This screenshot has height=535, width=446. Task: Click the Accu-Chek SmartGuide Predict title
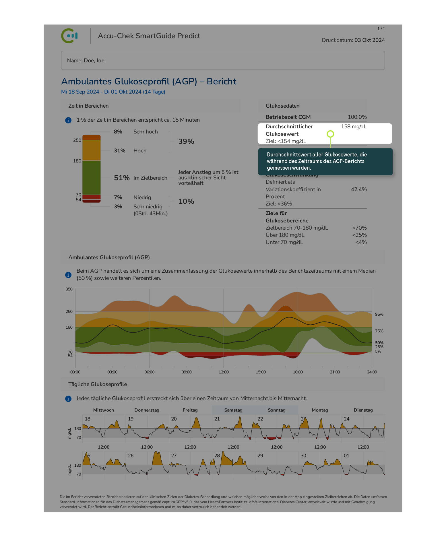click(x=149, y=36)
